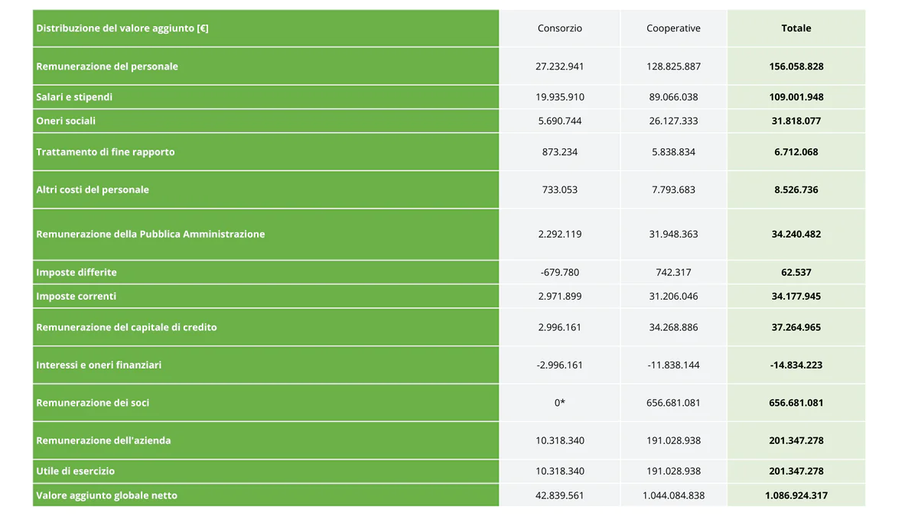Select the 'Interessi e oneri finanziari' total -14.834.223
The height and width of the screenshot is (516, 918).
(x=796, y=365)
